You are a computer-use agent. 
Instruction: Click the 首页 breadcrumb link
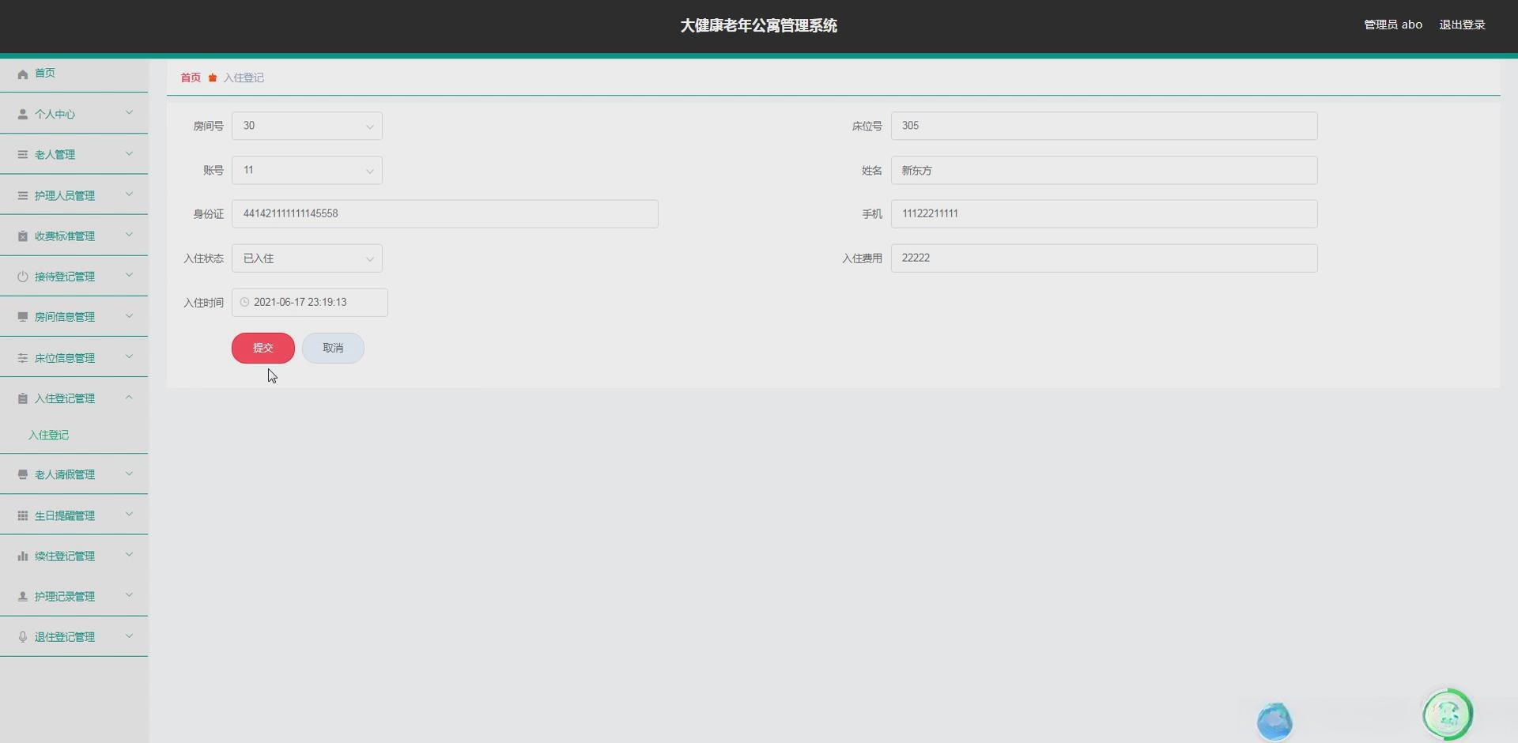(x=191, y=77)
